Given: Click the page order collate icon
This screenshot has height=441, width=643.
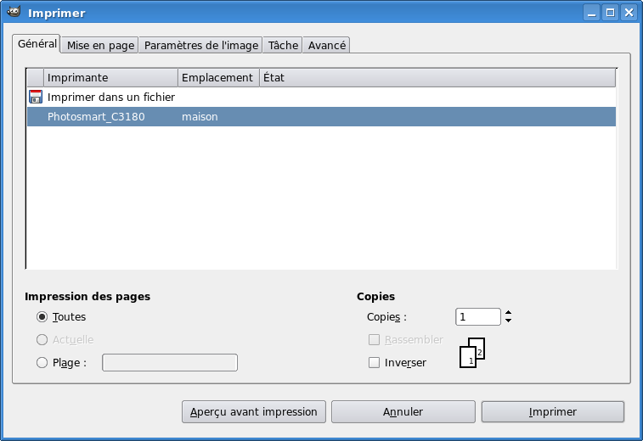Looking at the screenshot, I should click(472, 355).
